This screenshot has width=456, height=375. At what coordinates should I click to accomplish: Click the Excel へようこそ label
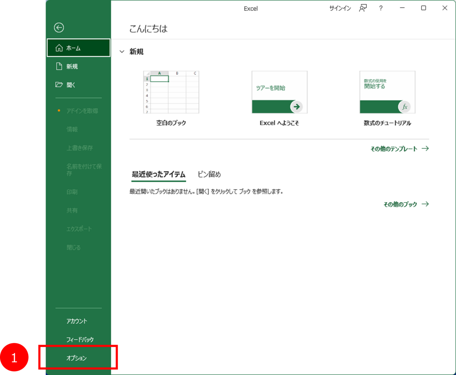[x=279, y=123]
